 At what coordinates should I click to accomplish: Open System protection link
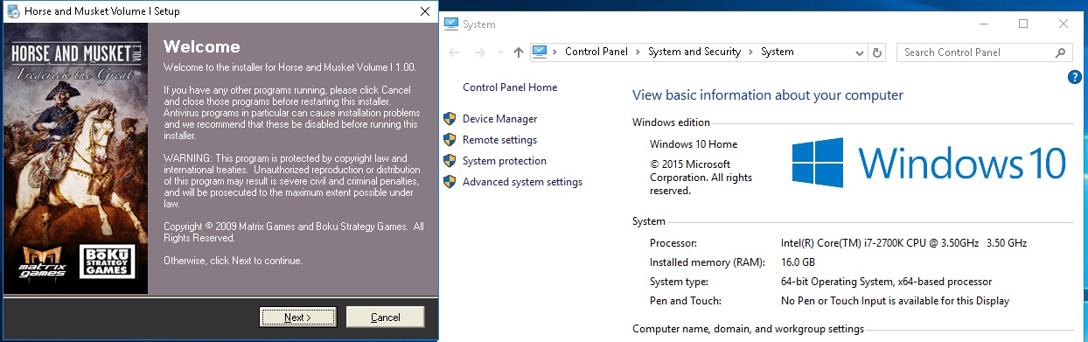(505, 161)
